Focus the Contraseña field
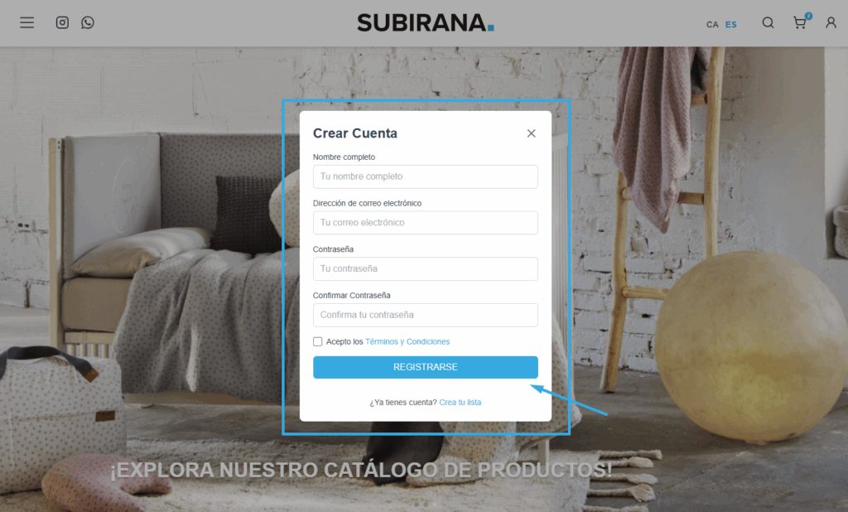This screenshot has width=848, height=512. (426, 268)
